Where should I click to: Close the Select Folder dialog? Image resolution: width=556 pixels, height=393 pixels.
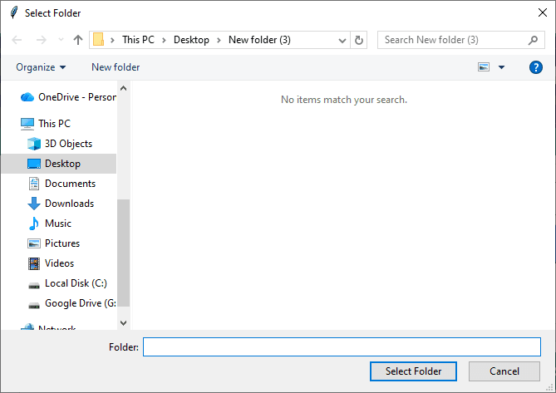[542, 12]
